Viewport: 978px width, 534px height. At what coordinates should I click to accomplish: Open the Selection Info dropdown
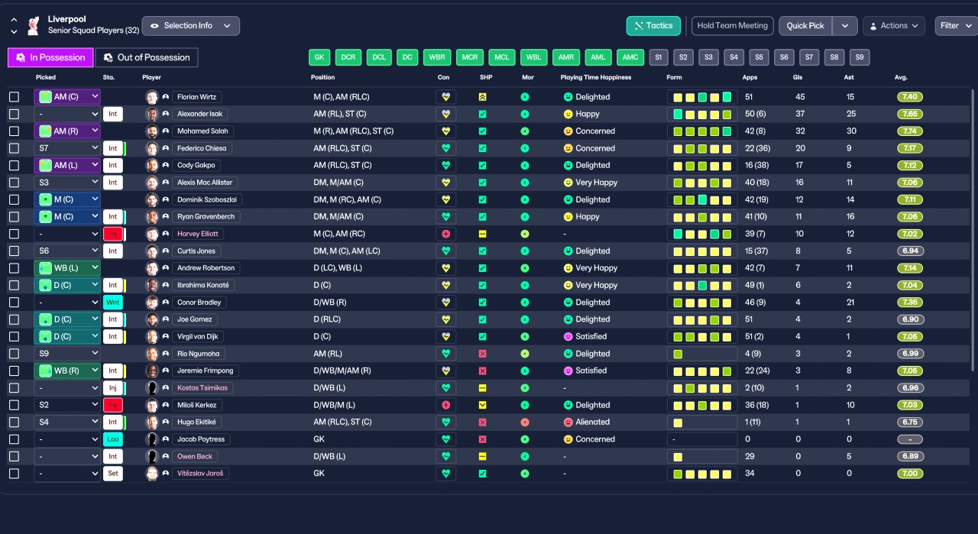point(190,26)
